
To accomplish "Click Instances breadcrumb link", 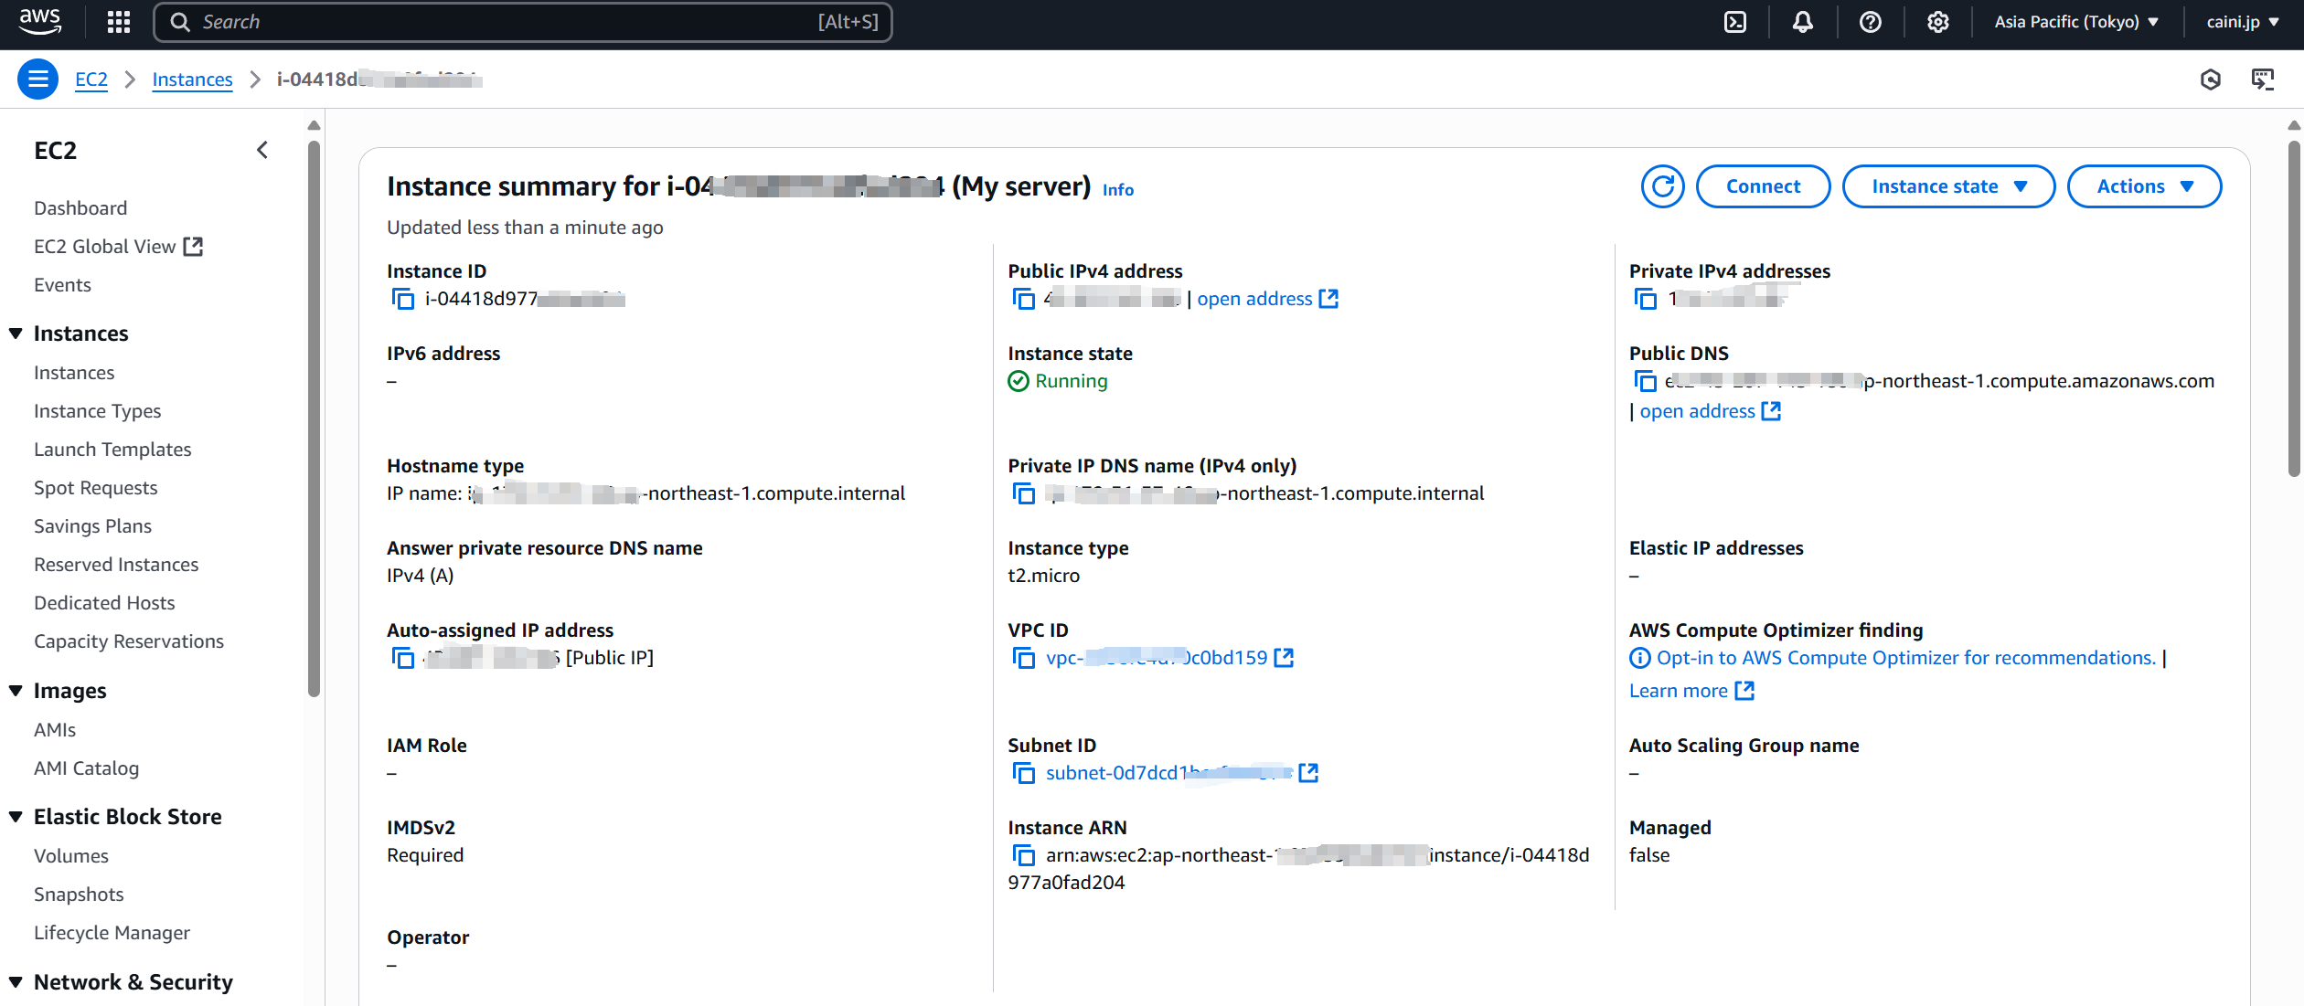I will [192, 79].
